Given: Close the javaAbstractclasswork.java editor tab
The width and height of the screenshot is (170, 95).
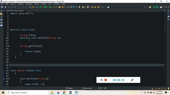Looking at the screenshot, I should 25,11.
